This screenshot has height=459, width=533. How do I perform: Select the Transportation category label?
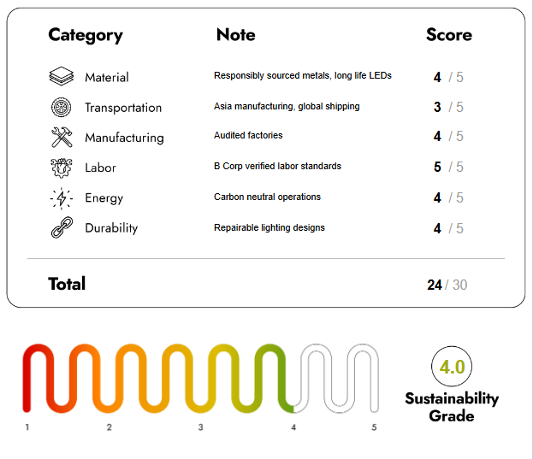coord(123,108)
